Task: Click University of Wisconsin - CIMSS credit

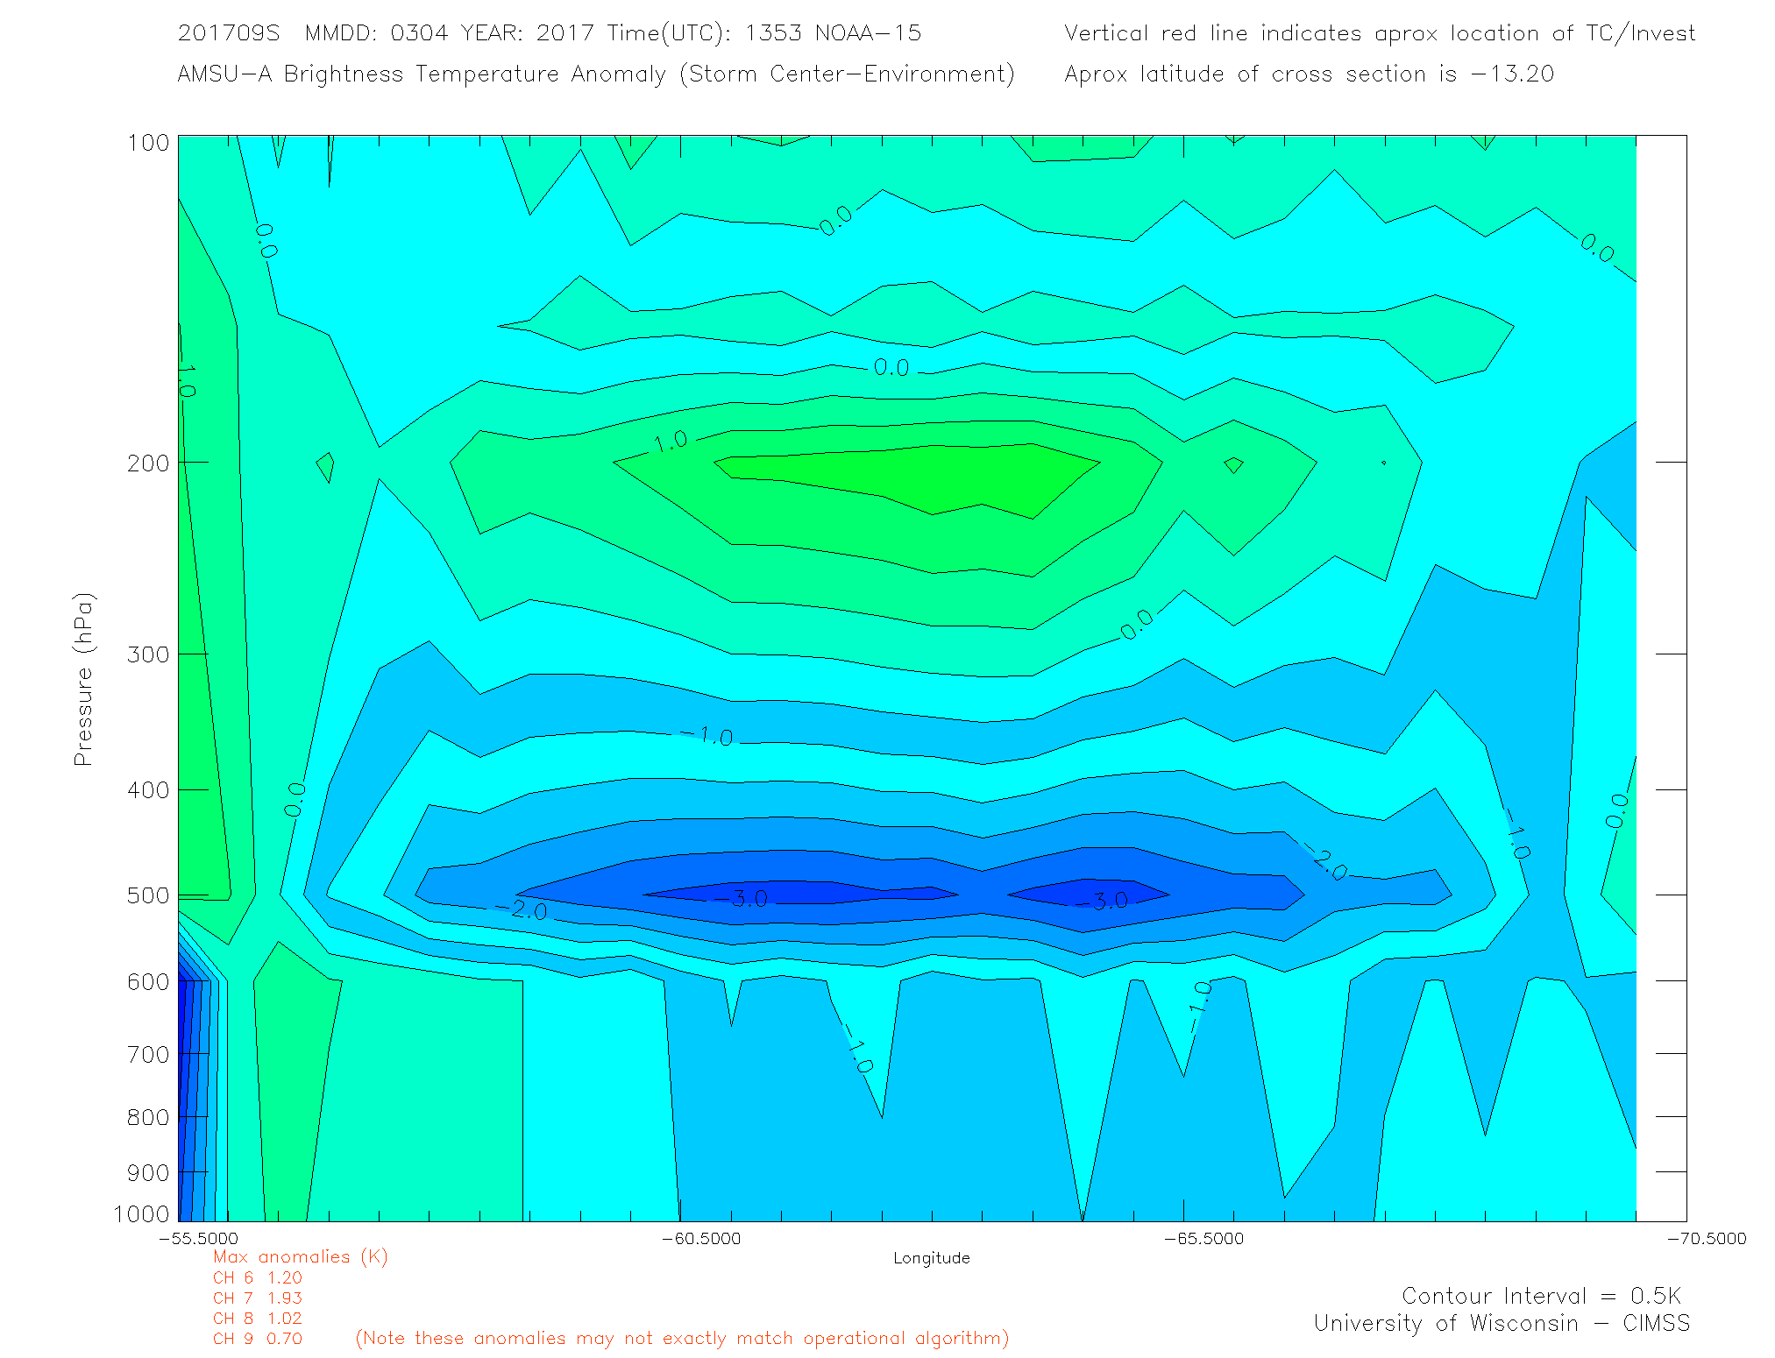Action: 1501,1323
